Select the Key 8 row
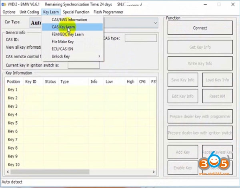Screen dimensions: 240x188 (81, 148)
